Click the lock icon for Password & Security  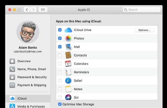pos(12,77)
